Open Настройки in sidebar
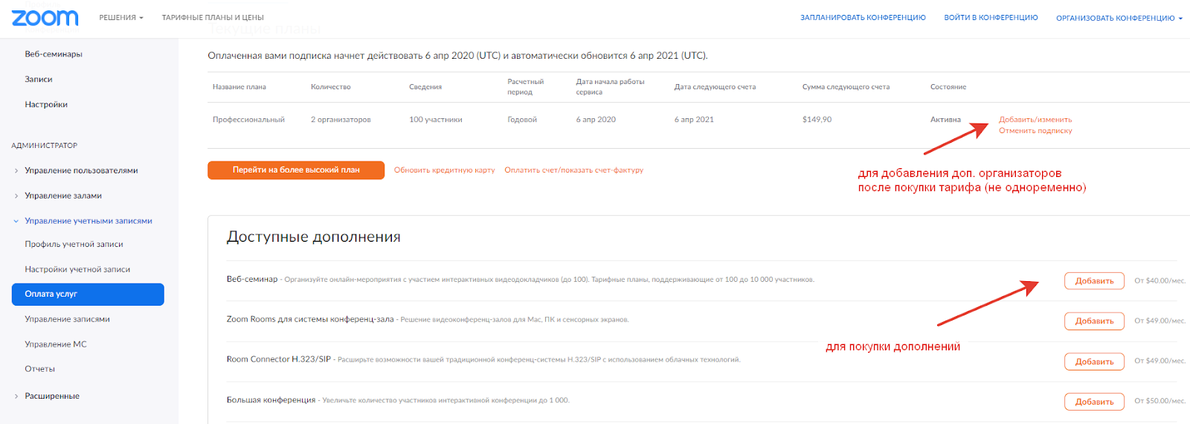 tap(46, 105)
